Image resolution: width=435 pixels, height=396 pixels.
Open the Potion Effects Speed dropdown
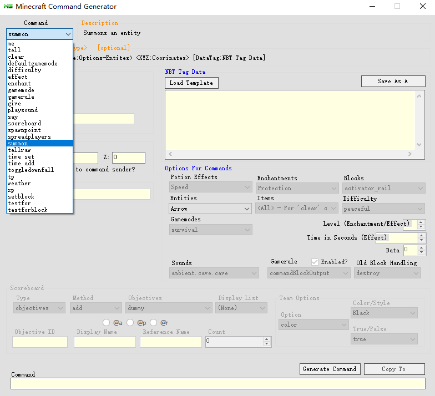[211, 187]
